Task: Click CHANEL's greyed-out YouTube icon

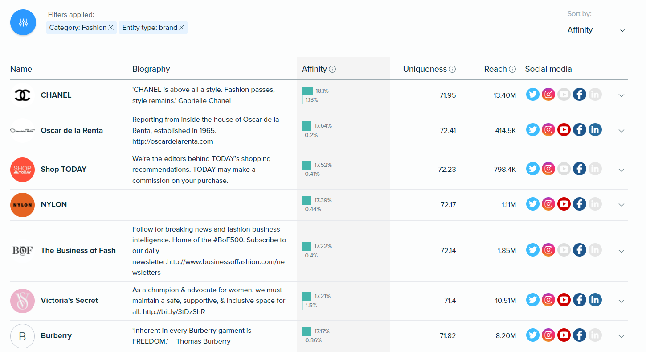Action: click(x=564, y=95)
